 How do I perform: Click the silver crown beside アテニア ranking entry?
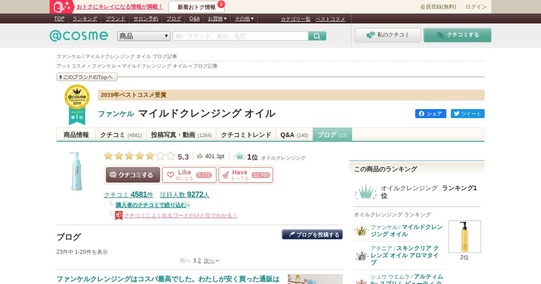(362, 256)
